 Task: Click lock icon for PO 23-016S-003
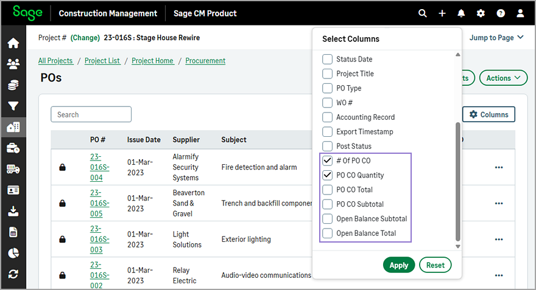62,239
